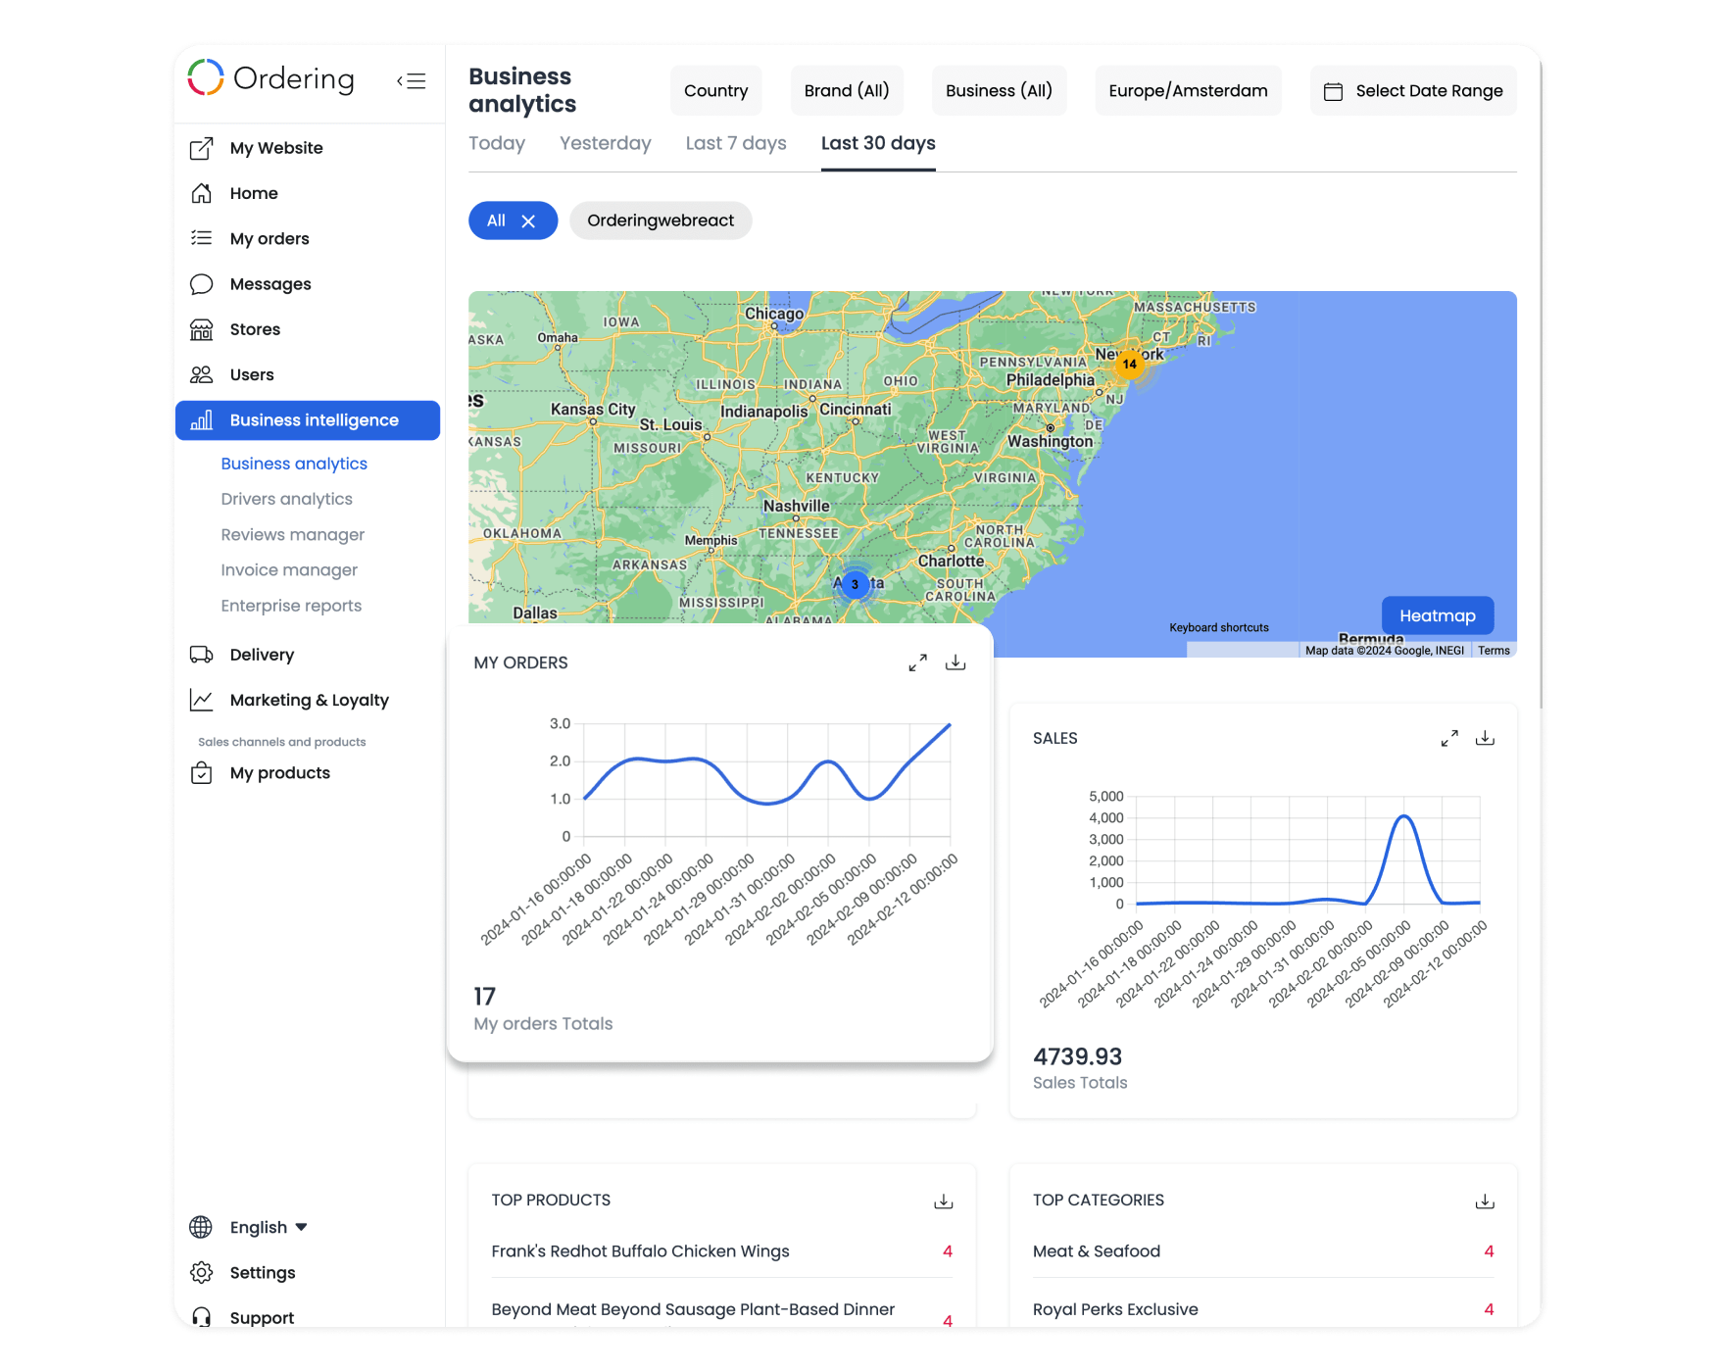Expand the Sales chart fullscreen
This screenshot has height=1372, width=1715.
coord(1449,739)
